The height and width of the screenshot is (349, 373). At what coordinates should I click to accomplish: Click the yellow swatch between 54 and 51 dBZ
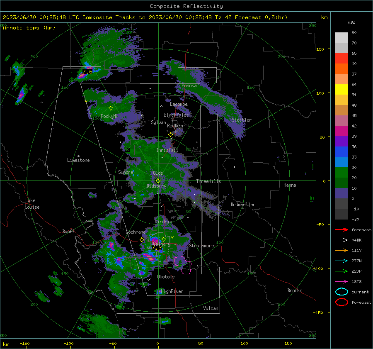(x=342, y=90)
